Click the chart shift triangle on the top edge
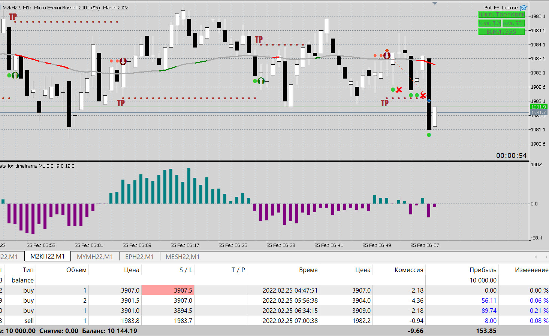 click(435, 3)
